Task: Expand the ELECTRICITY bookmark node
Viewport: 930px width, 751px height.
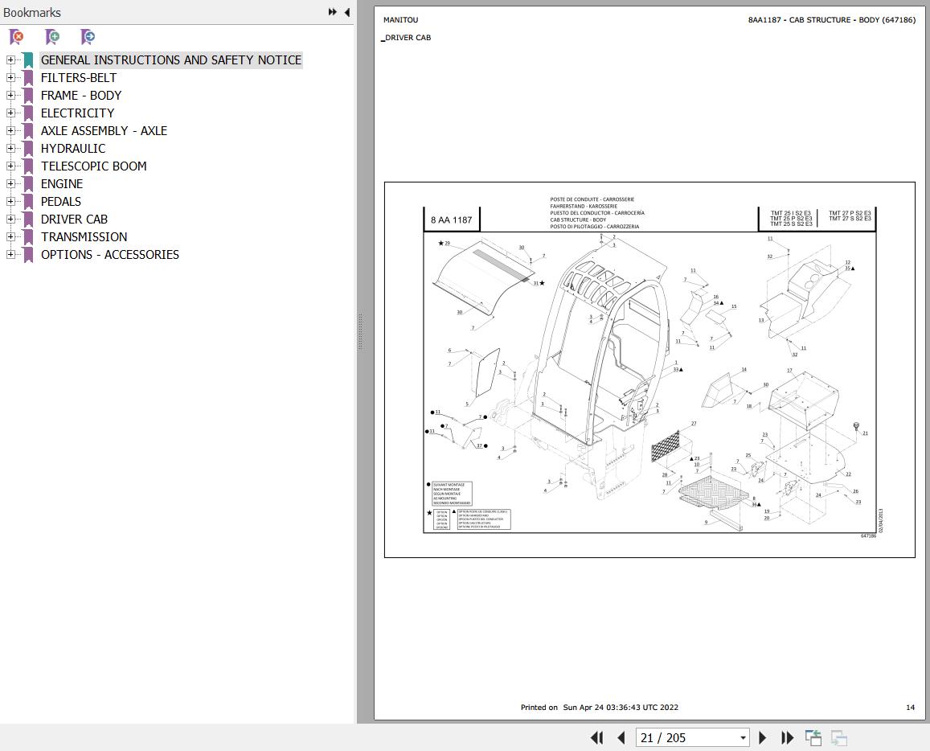Action: 10,113
